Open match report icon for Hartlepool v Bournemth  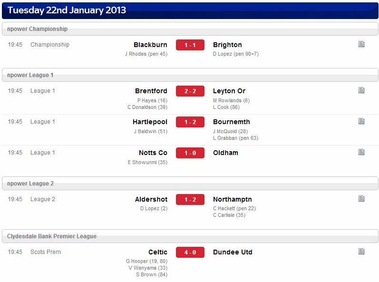click(361, 121)
